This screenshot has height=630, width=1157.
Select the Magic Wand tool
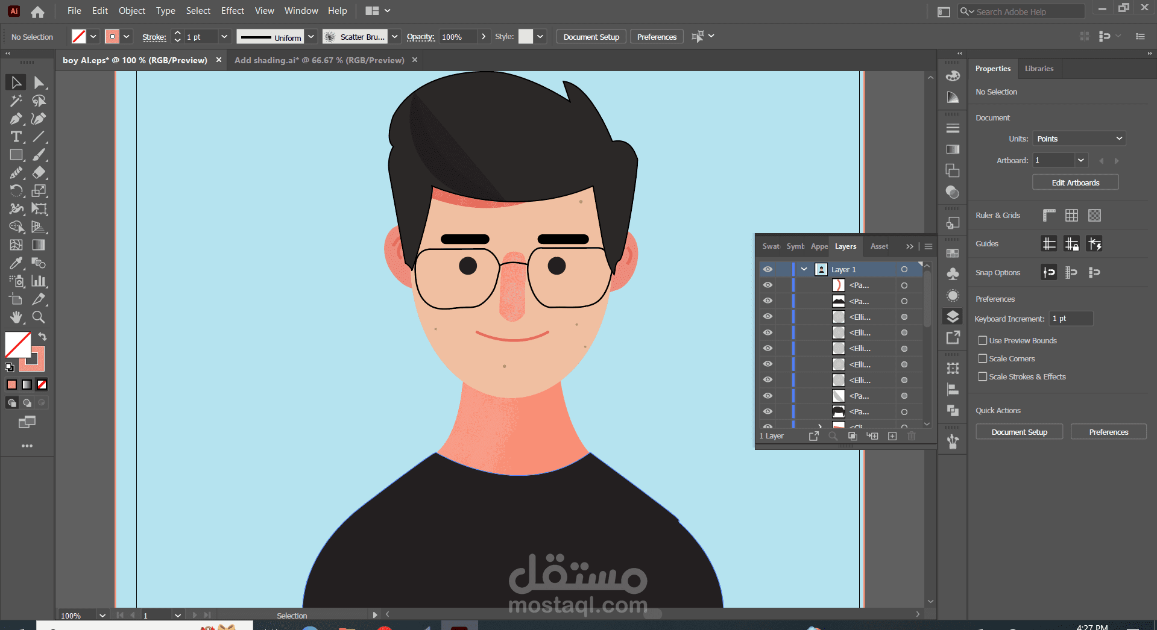(16, 101)
